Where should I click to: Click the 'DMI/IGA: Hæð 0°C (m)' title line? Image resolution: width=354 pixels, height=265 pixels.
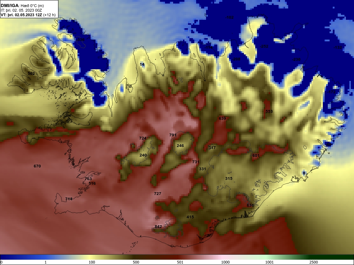(22, 6)
